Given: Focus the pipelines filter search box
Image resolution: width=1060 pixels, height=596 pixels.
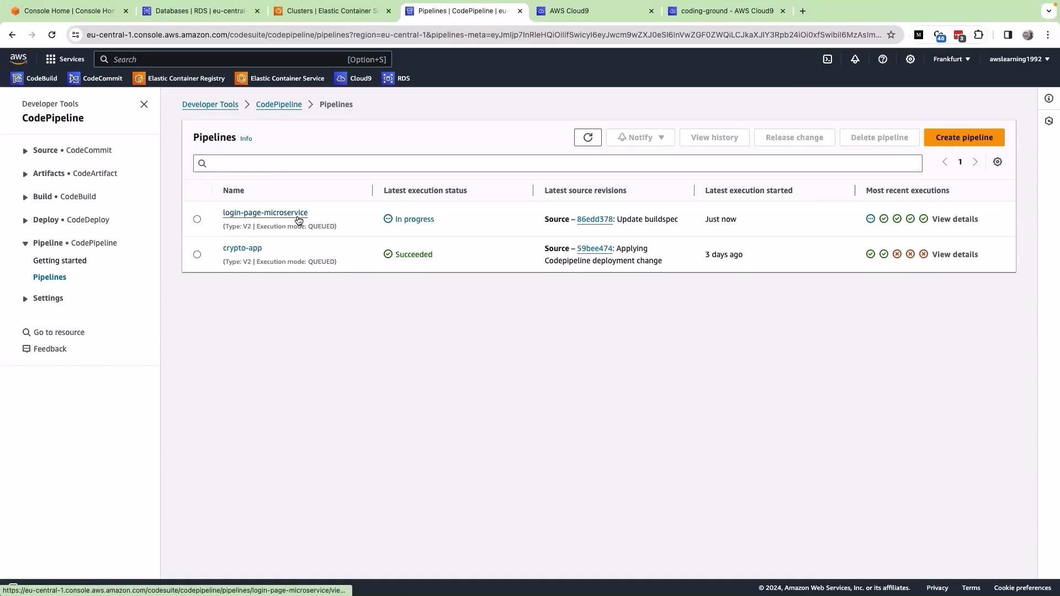Looking at the screenshot, I should click(558, 163).
